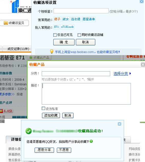Screen dimensions: 145x162
Task: Check the 仅自己可见 checkbox
Action: click(x=55, y=35)
